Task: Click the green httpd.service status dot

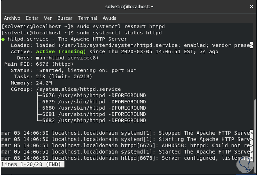Action: (x=3, y=39)
